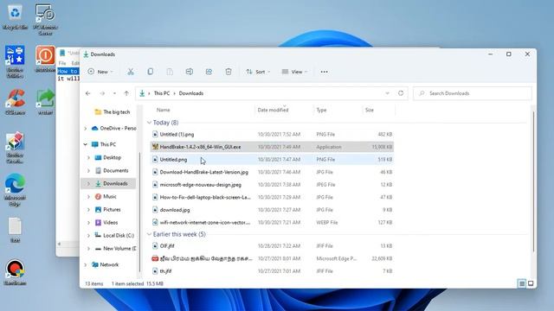The height and width of the screenshot is (311, 554).
Task: Open the blank document desktop file icon
Action: pos(15,230)
